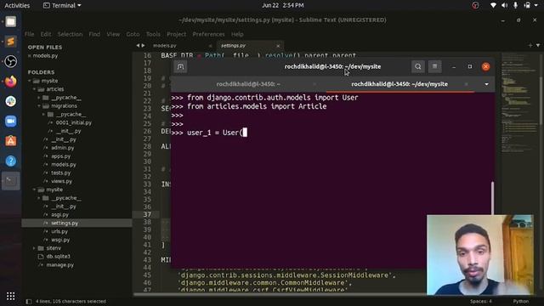Open the clock and calendar Jun 22
The height and width of the screenshot is (306, 544).
tap(283, 5)
